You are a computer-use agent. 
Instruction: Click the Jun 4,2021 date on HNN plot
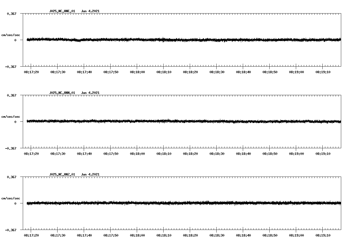pos(90,93)
